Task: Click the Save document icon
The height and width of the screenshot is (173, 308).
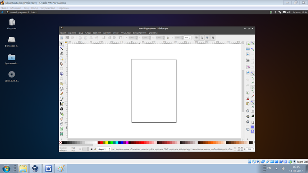Action: pos(248,54)
